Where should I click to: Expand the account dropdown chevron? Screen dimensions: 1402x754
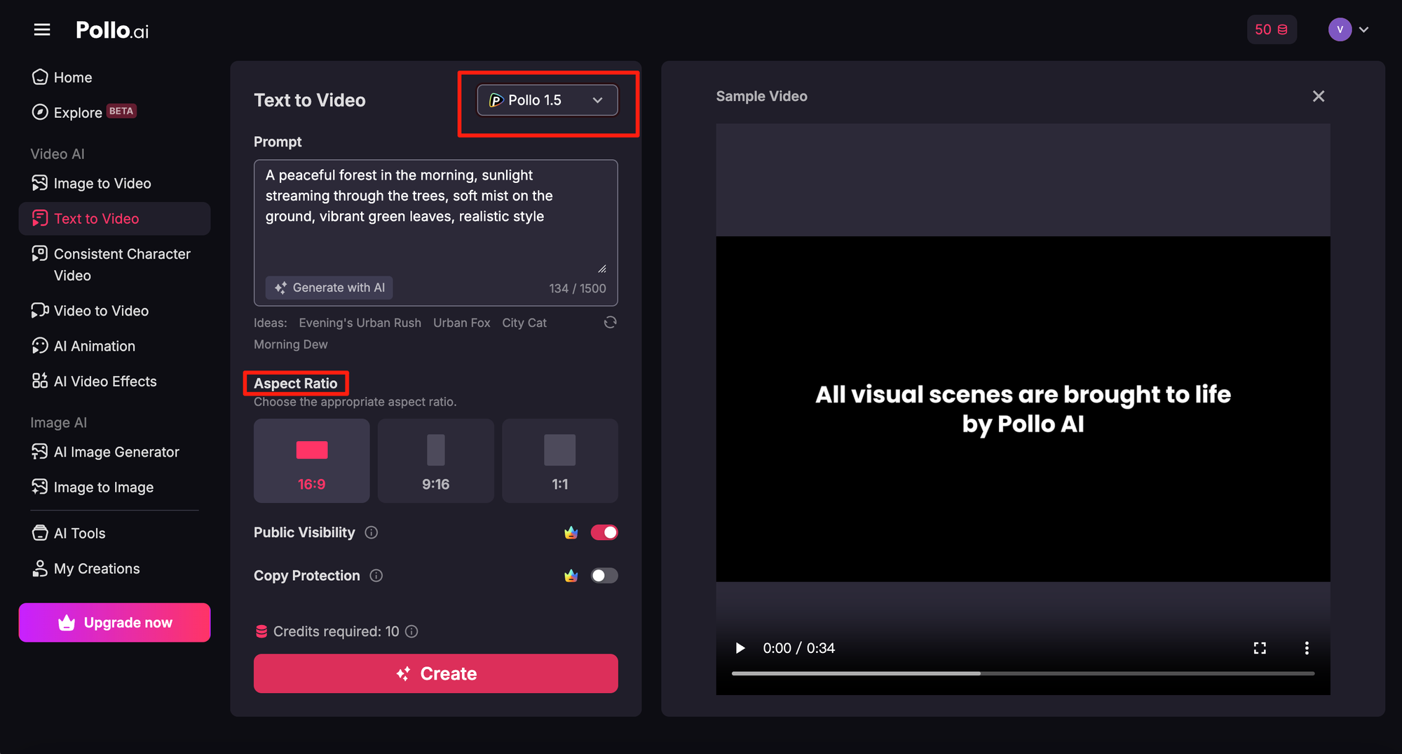pos(1364,29)
